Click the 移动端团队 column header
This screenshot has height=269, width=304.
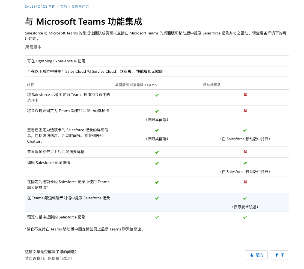coord(212,85)
